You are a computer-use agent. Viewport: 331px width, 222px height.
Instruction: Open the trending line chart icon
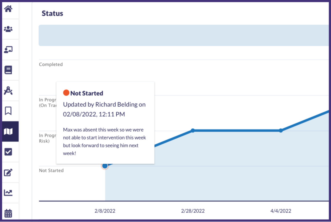tap(8, 193)
